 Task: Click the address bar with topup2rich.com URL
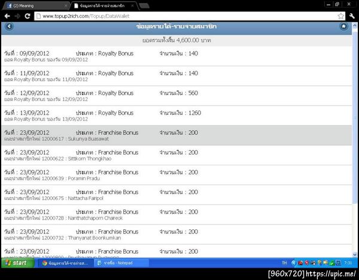tap(190, 16)
